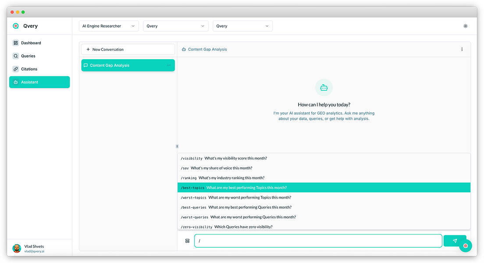The image size is (484, 263).
Task: Click the robot icon beside chat title
Action: point(184,50)
